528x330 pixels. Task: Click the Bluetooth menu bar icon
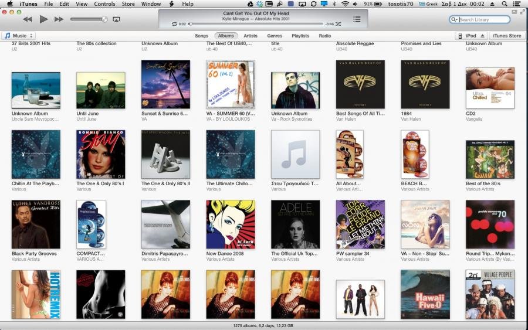334,4
